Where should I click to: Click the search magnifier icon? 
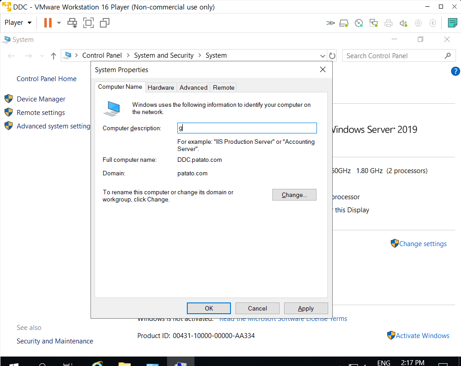[447, 55]
